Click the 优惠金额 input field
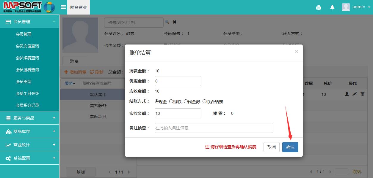Viewport: 373px width, 178px height. [x=178, y=81]
